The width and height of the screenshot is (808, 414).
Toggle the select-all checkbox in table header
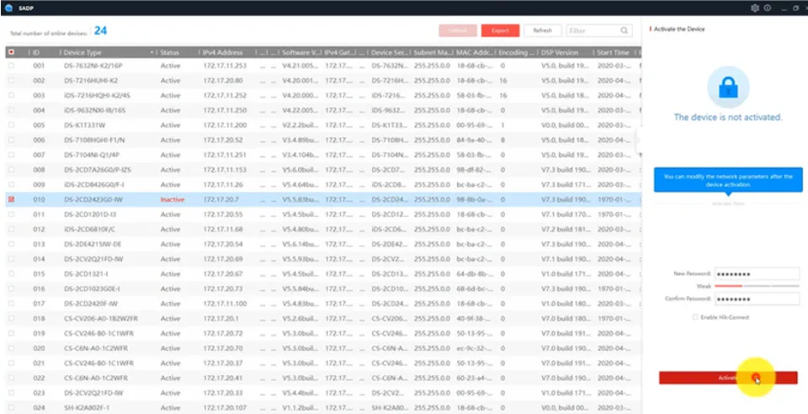click(x=11, y=52)
